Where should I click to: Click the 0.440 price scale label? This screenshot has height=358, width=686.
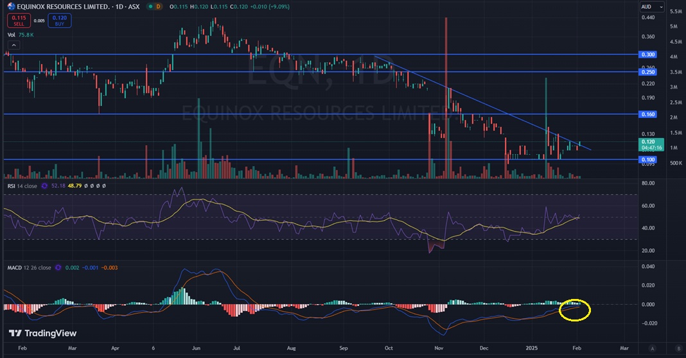click(648, 17)
